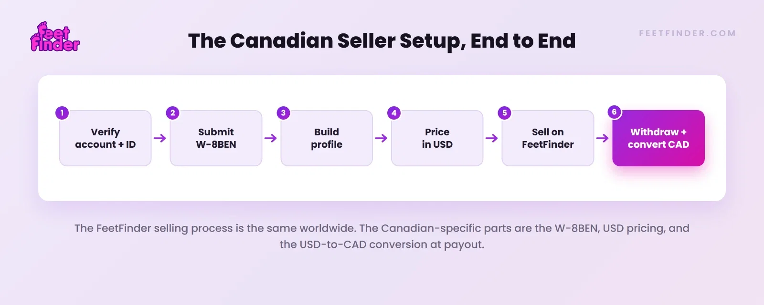
Task: Select the step 6 number badge
Action: [x=615, y=112]
